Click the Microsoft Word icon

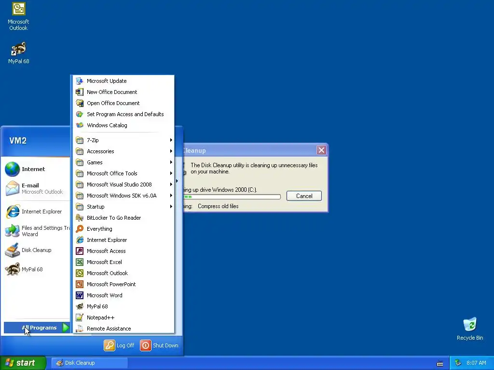pos(80,295)
